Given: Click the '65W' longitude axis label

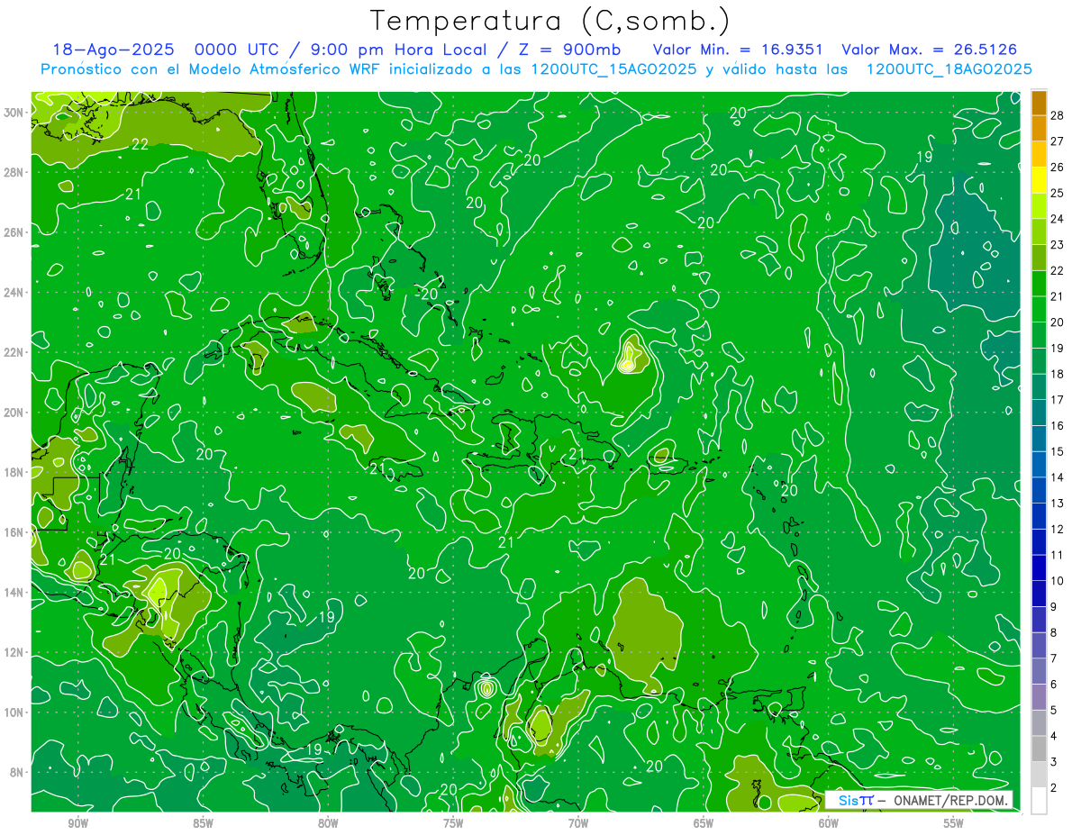Looking at the screenshot, I should coord(704,823).
